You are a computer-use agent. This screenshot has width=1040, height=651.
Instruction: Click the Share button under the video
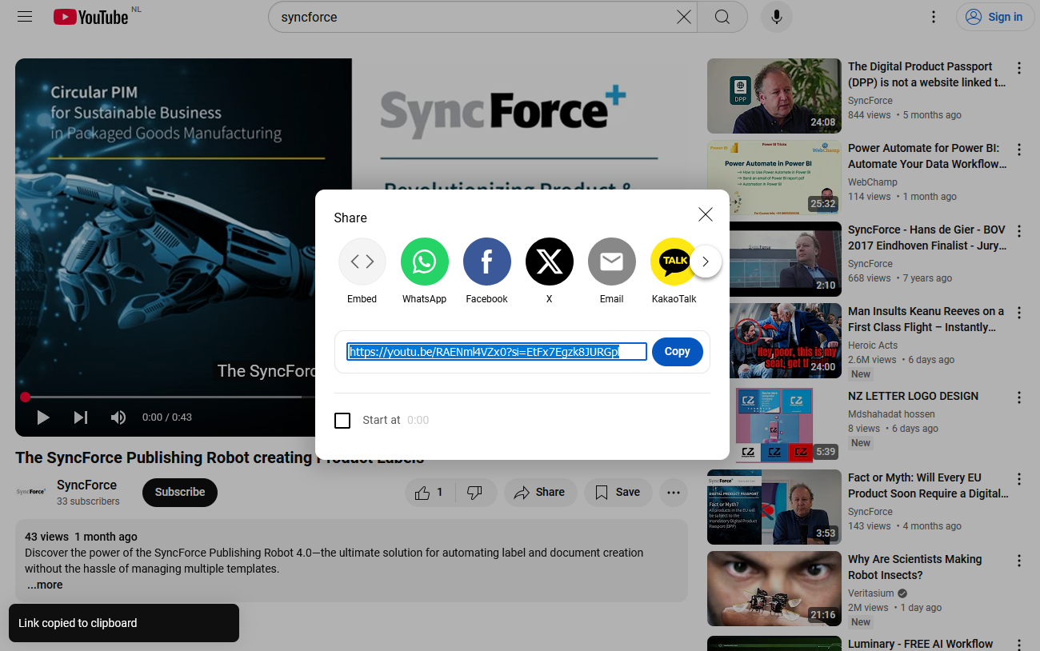click(540, 493)
